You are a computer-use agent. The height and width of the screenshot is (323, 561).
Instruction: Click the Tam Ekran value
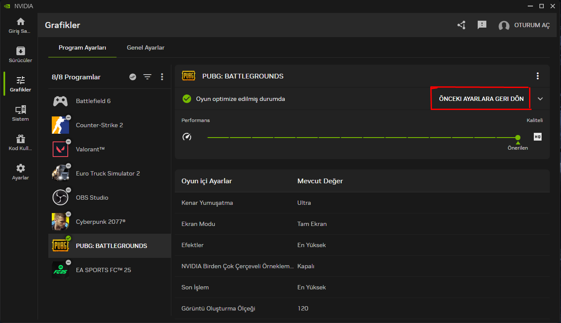click(x=312, y=224)
